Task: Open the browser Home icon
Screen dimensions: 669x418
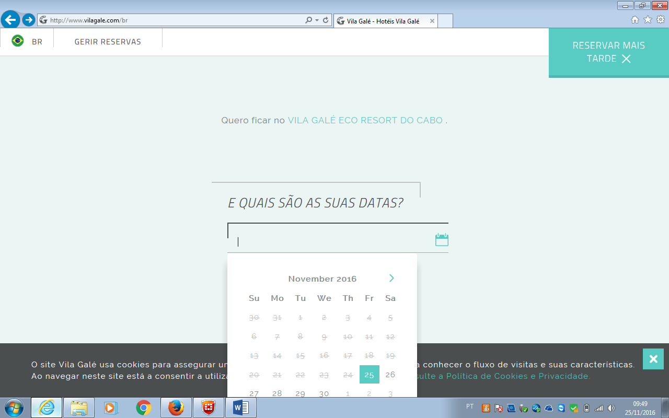Action: [635, 20]
